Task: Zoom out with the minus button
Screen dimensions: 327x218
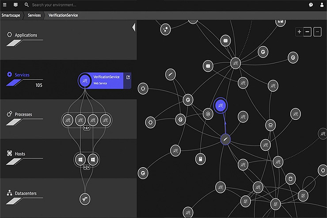Action: [307, 32]
